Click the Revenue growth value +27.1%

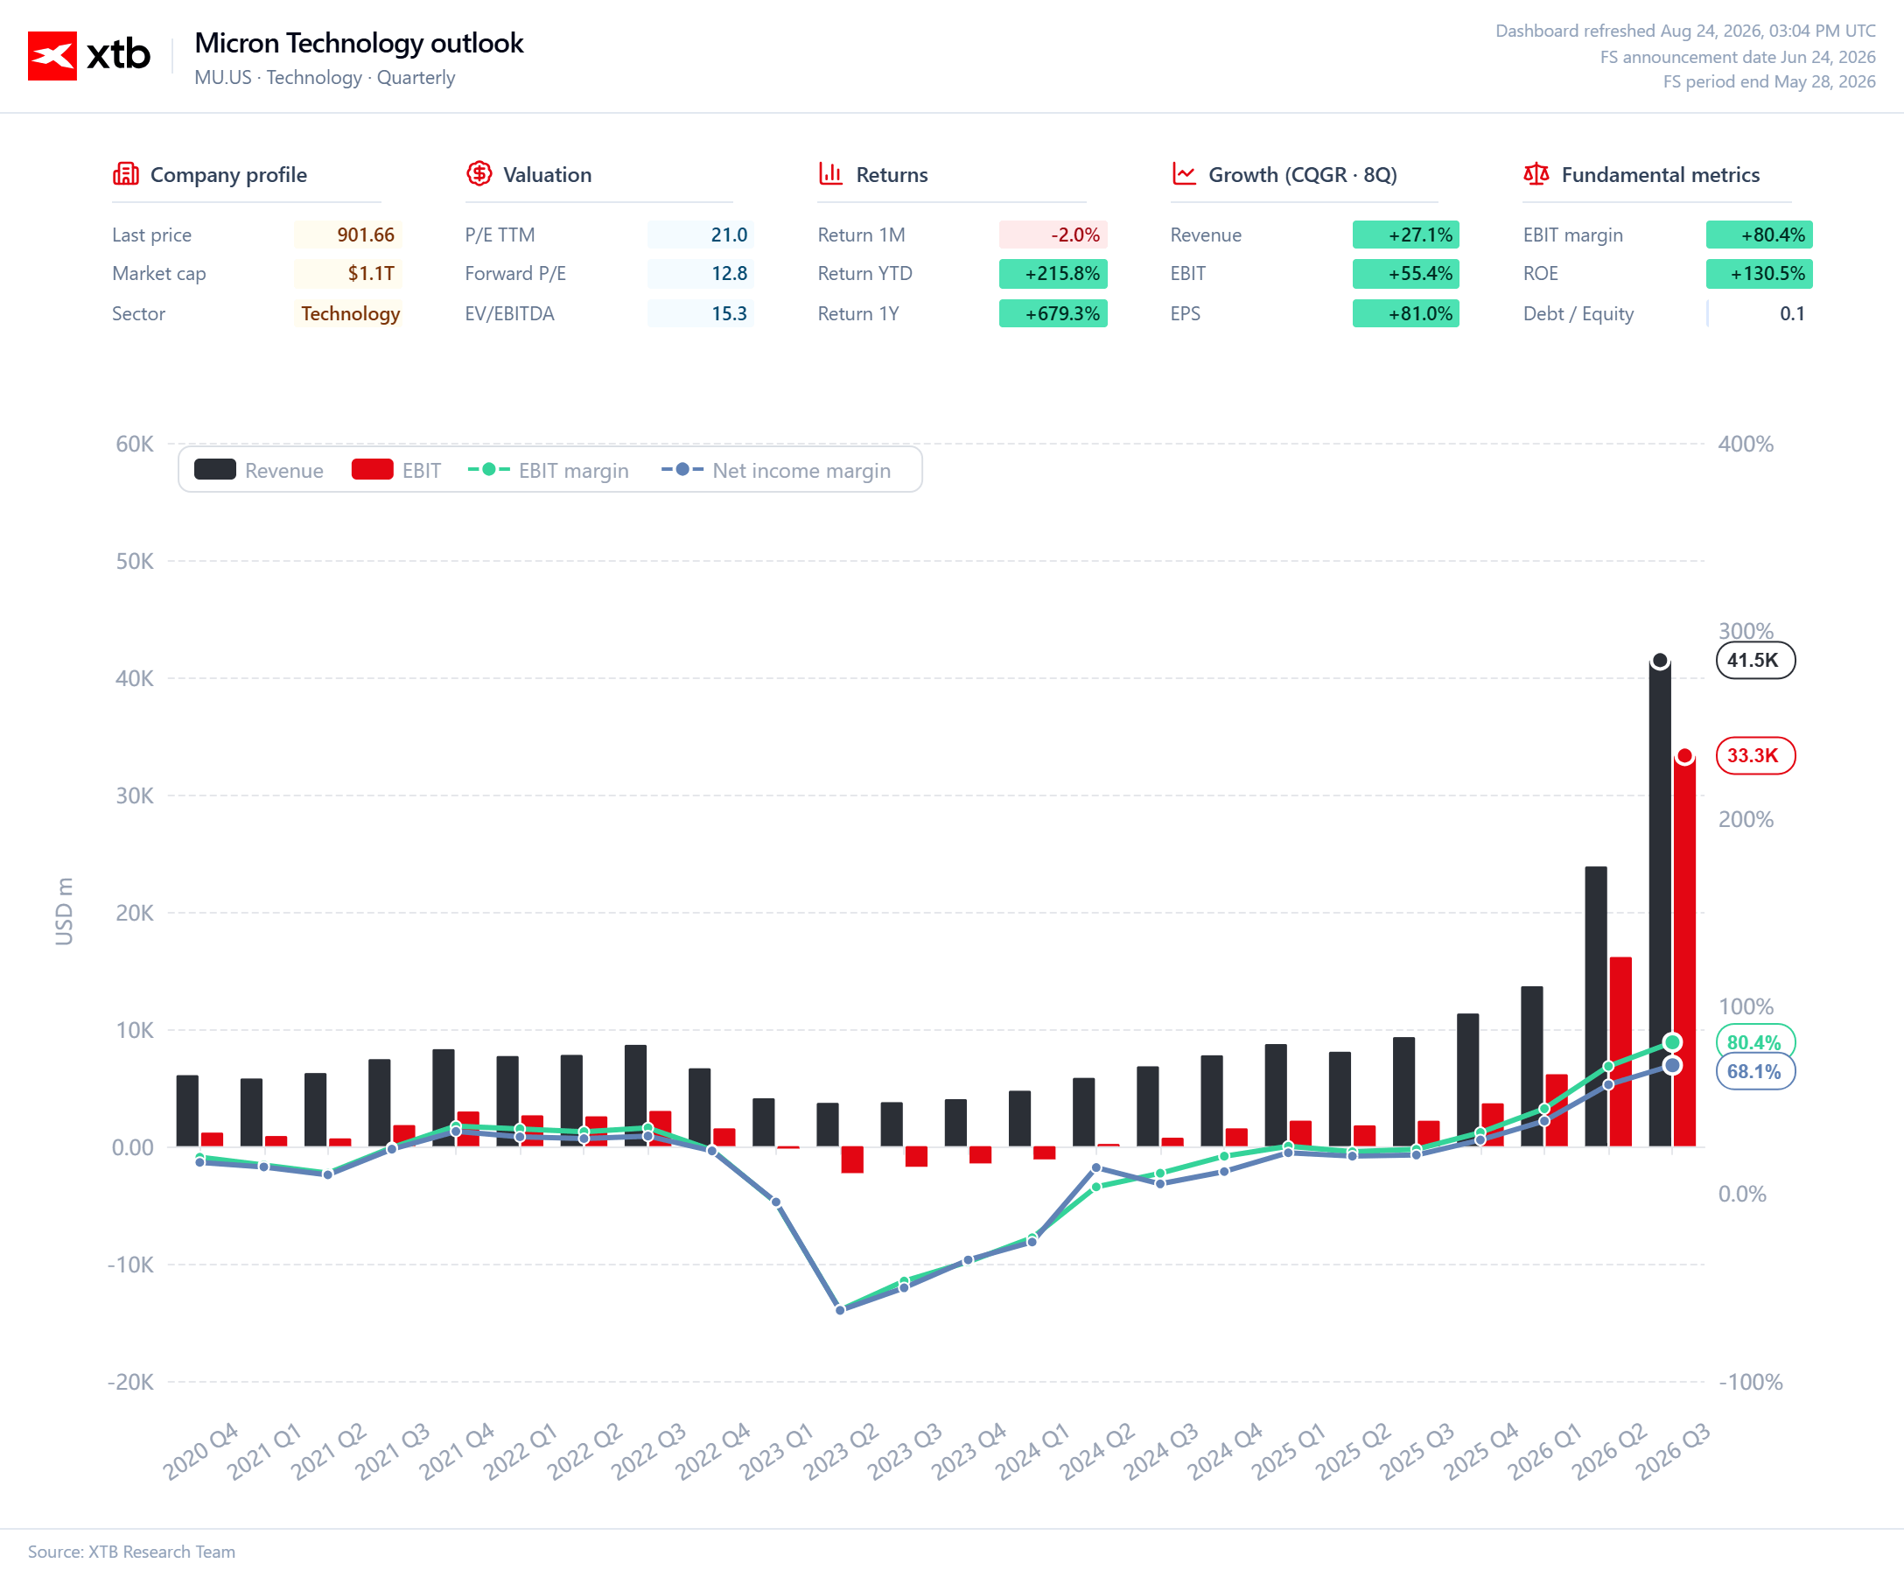coord(1406,235)
